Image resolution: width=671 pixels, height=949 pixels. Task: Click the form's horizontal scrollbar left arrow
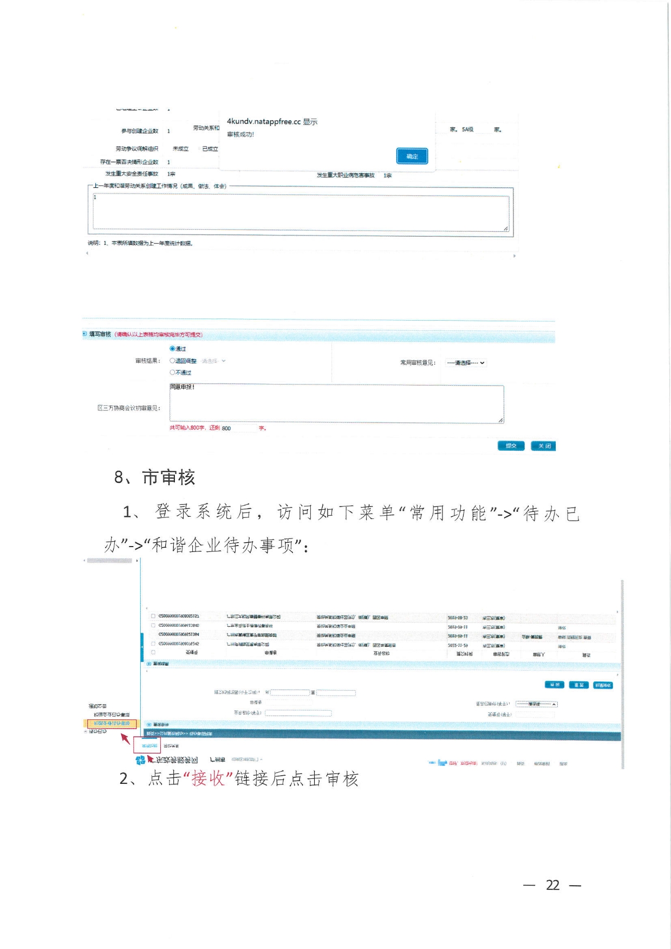click(87, 253)
